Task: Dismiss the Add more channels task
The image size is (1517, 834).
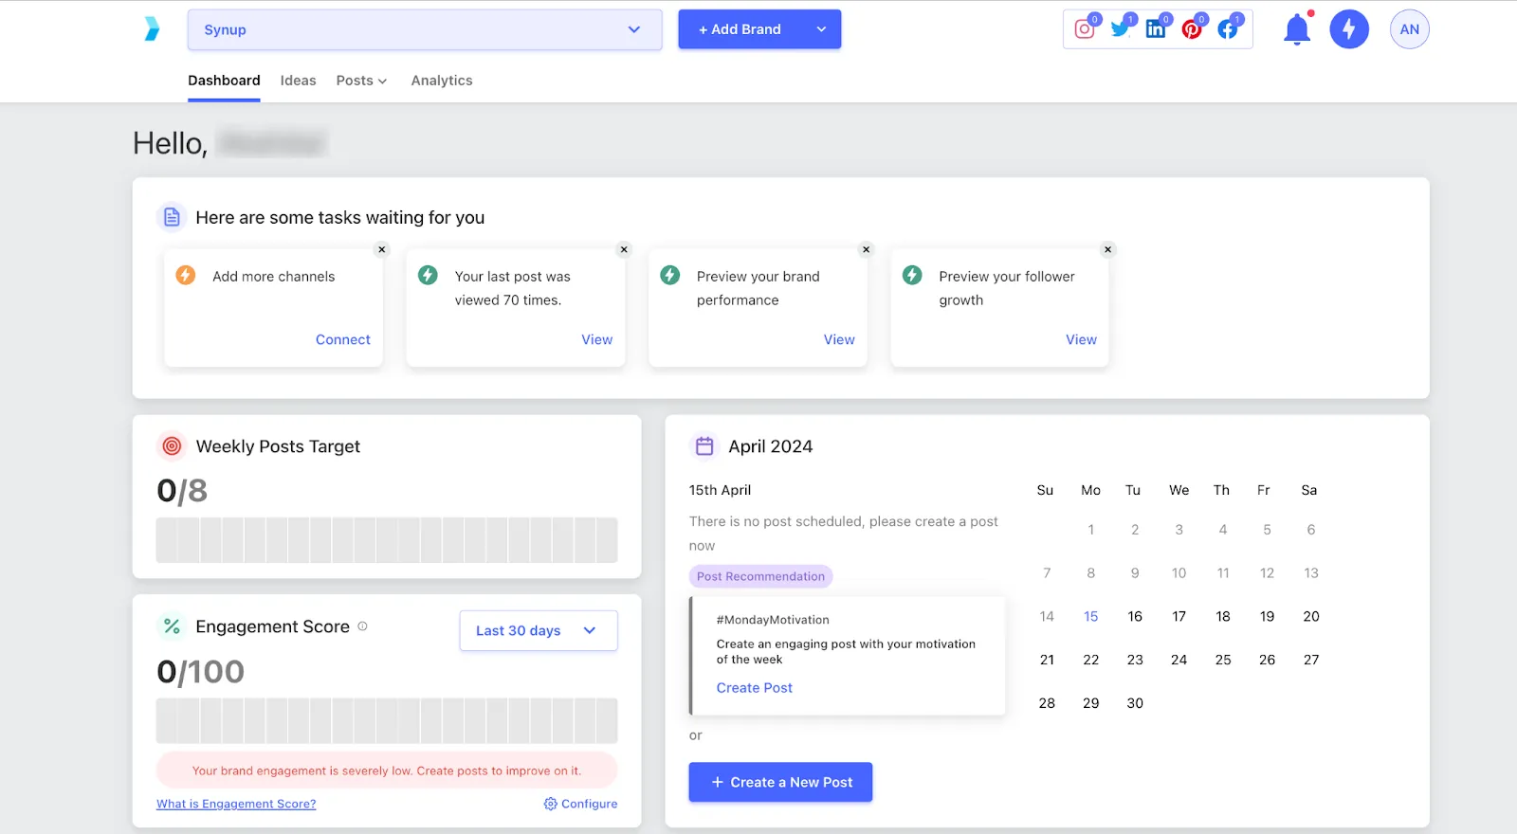Action: (x=382, y=249)
